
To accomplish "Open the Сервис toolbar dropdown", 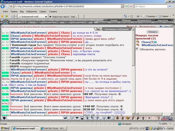I will 164,16.
